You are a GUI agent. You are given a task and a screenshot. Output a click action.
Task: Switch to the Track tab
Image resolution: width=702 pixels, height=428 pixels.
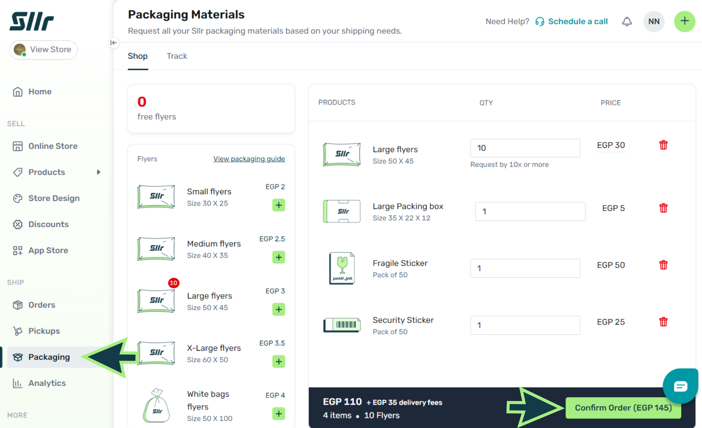click(177, 56)
